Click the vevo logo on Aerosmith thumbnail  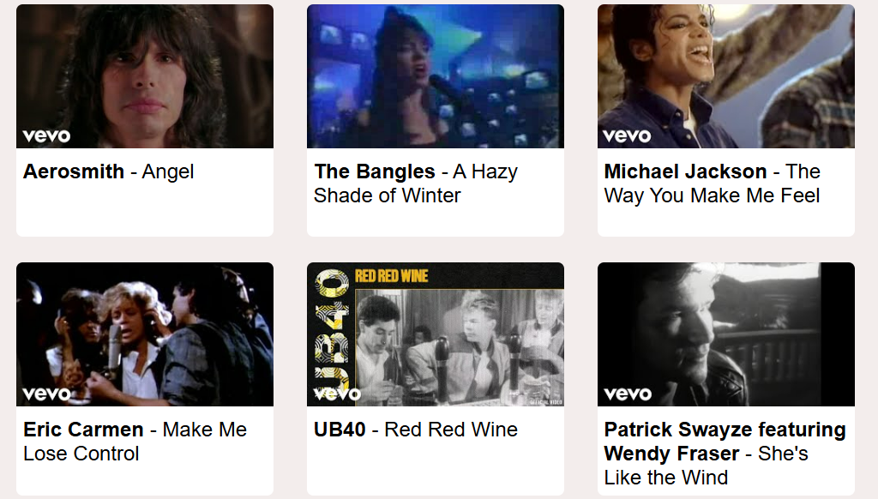[x=46, y=136]
